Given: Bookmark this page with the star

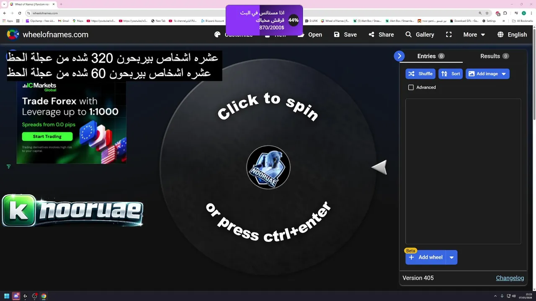Looking at the screenshot, I should tap(487, 13).
